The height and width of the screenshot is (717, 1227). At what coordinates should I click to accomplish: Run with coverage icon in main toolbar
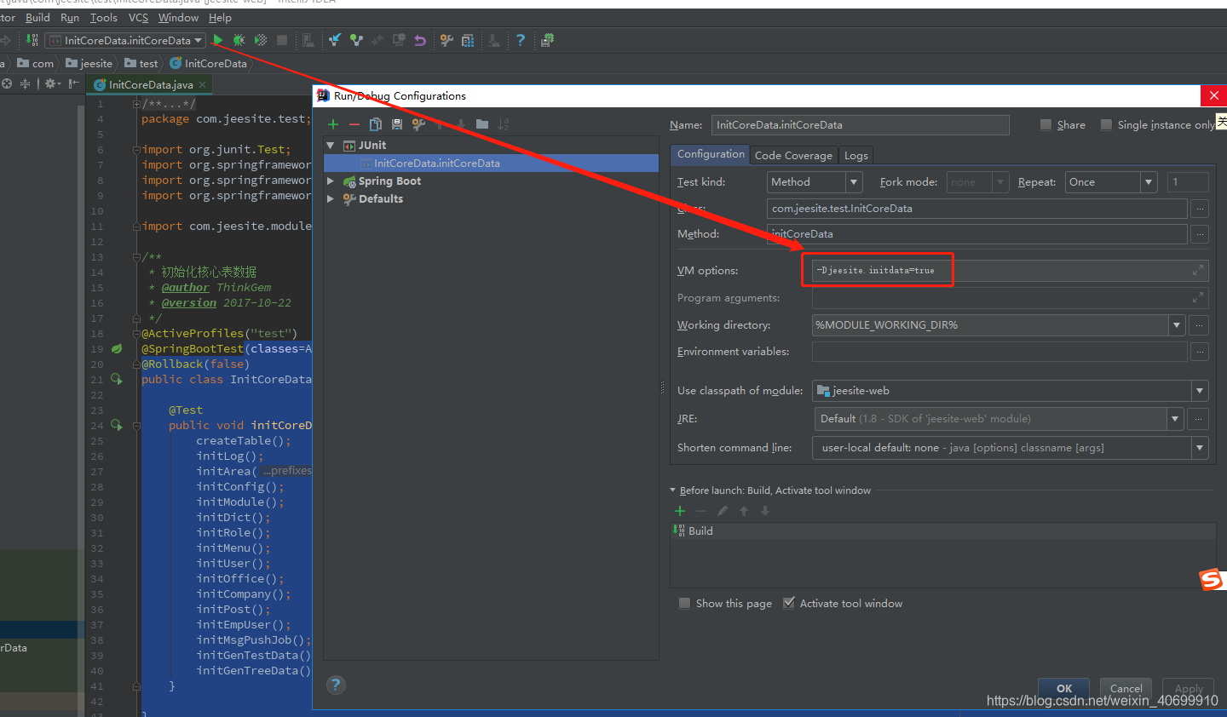pyautogui.click(x=261, y=40)
